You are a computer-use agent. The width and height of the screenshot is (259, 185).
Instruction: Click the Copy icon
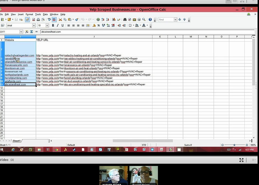coord(65,20)
